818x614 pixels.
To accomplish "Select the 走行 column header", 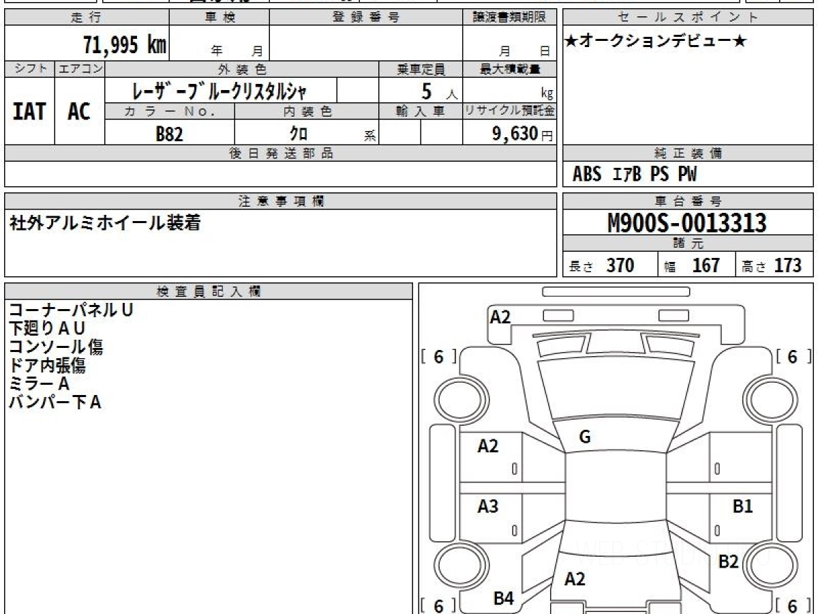I will [87, 18].
